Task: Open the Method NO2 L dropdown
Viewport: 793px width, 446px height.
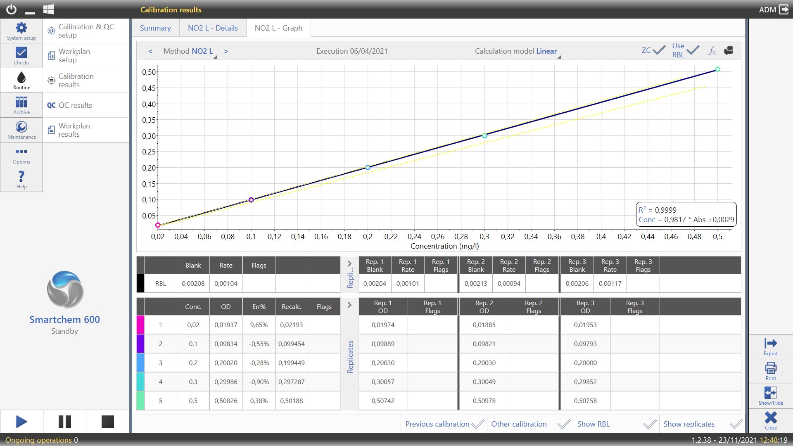Action: [x=202, y=51]
